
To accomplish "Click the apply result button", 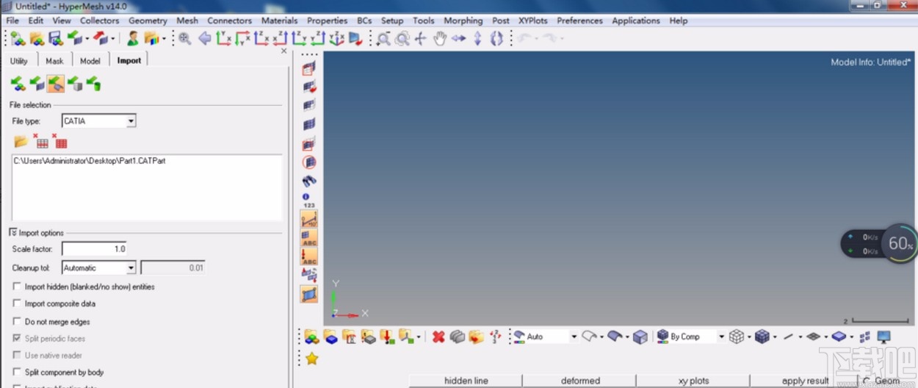I will pyautogui.click(x=805, y=381).
